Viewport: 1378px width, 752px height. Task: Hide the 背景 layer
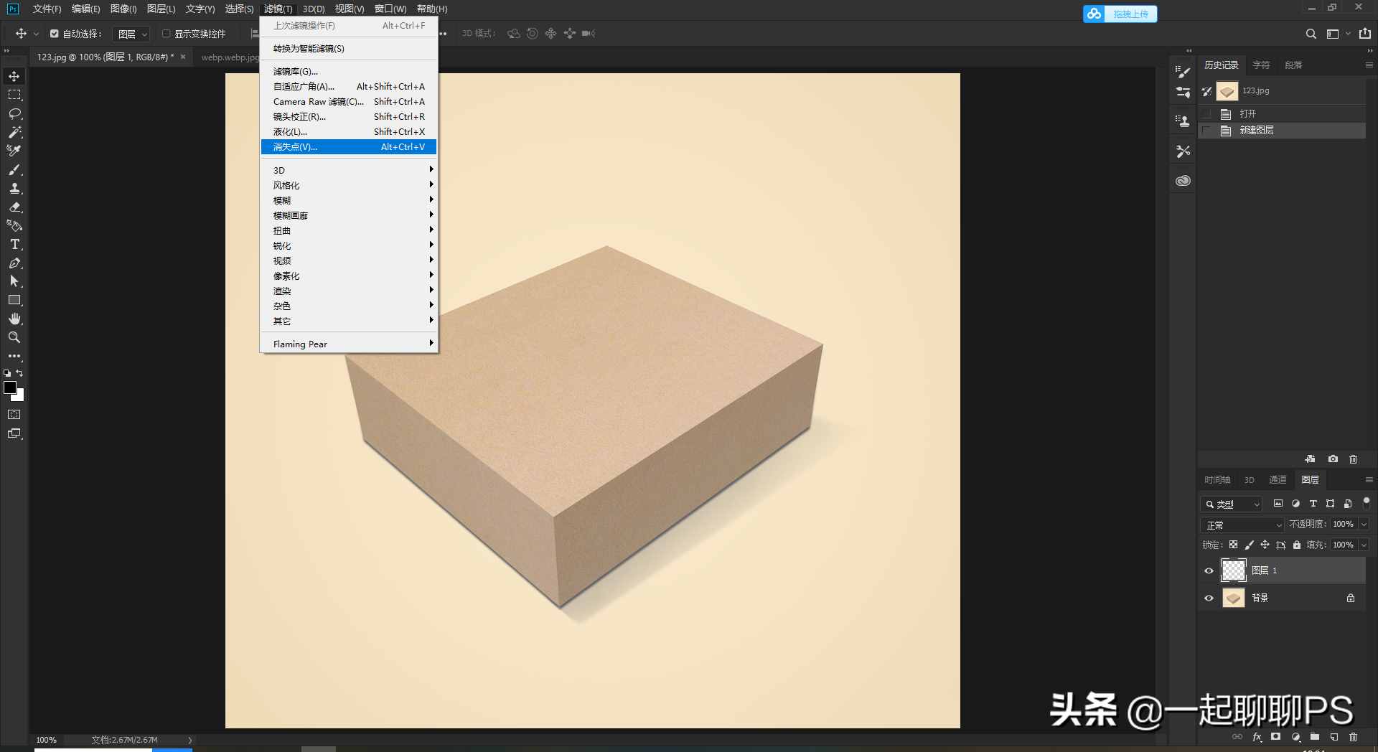pos(1209,598)
